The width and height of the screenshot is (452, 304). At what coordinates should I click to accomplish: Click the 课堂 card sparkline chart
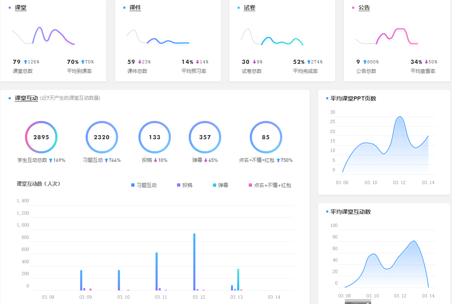(x=43, y=36)
